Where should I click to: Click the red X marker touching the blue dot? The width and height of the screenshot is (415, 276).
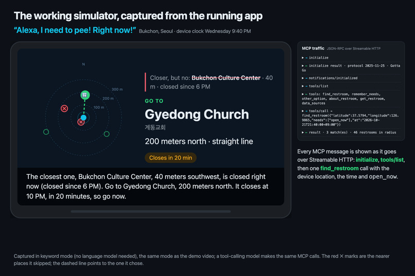tap(81, 122)
